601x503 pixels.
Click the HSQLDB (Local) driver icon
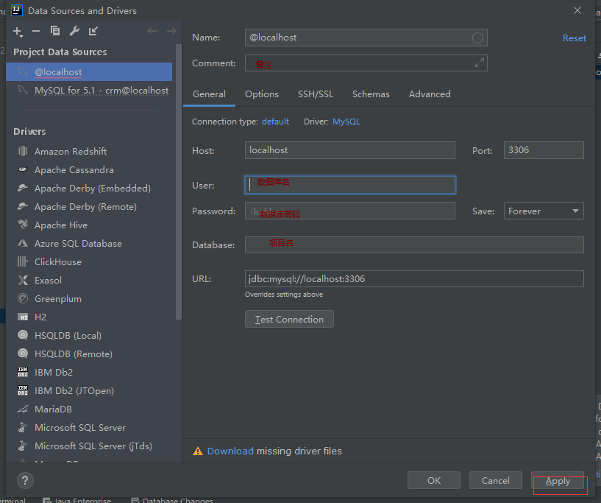click(x=23, y=335)
